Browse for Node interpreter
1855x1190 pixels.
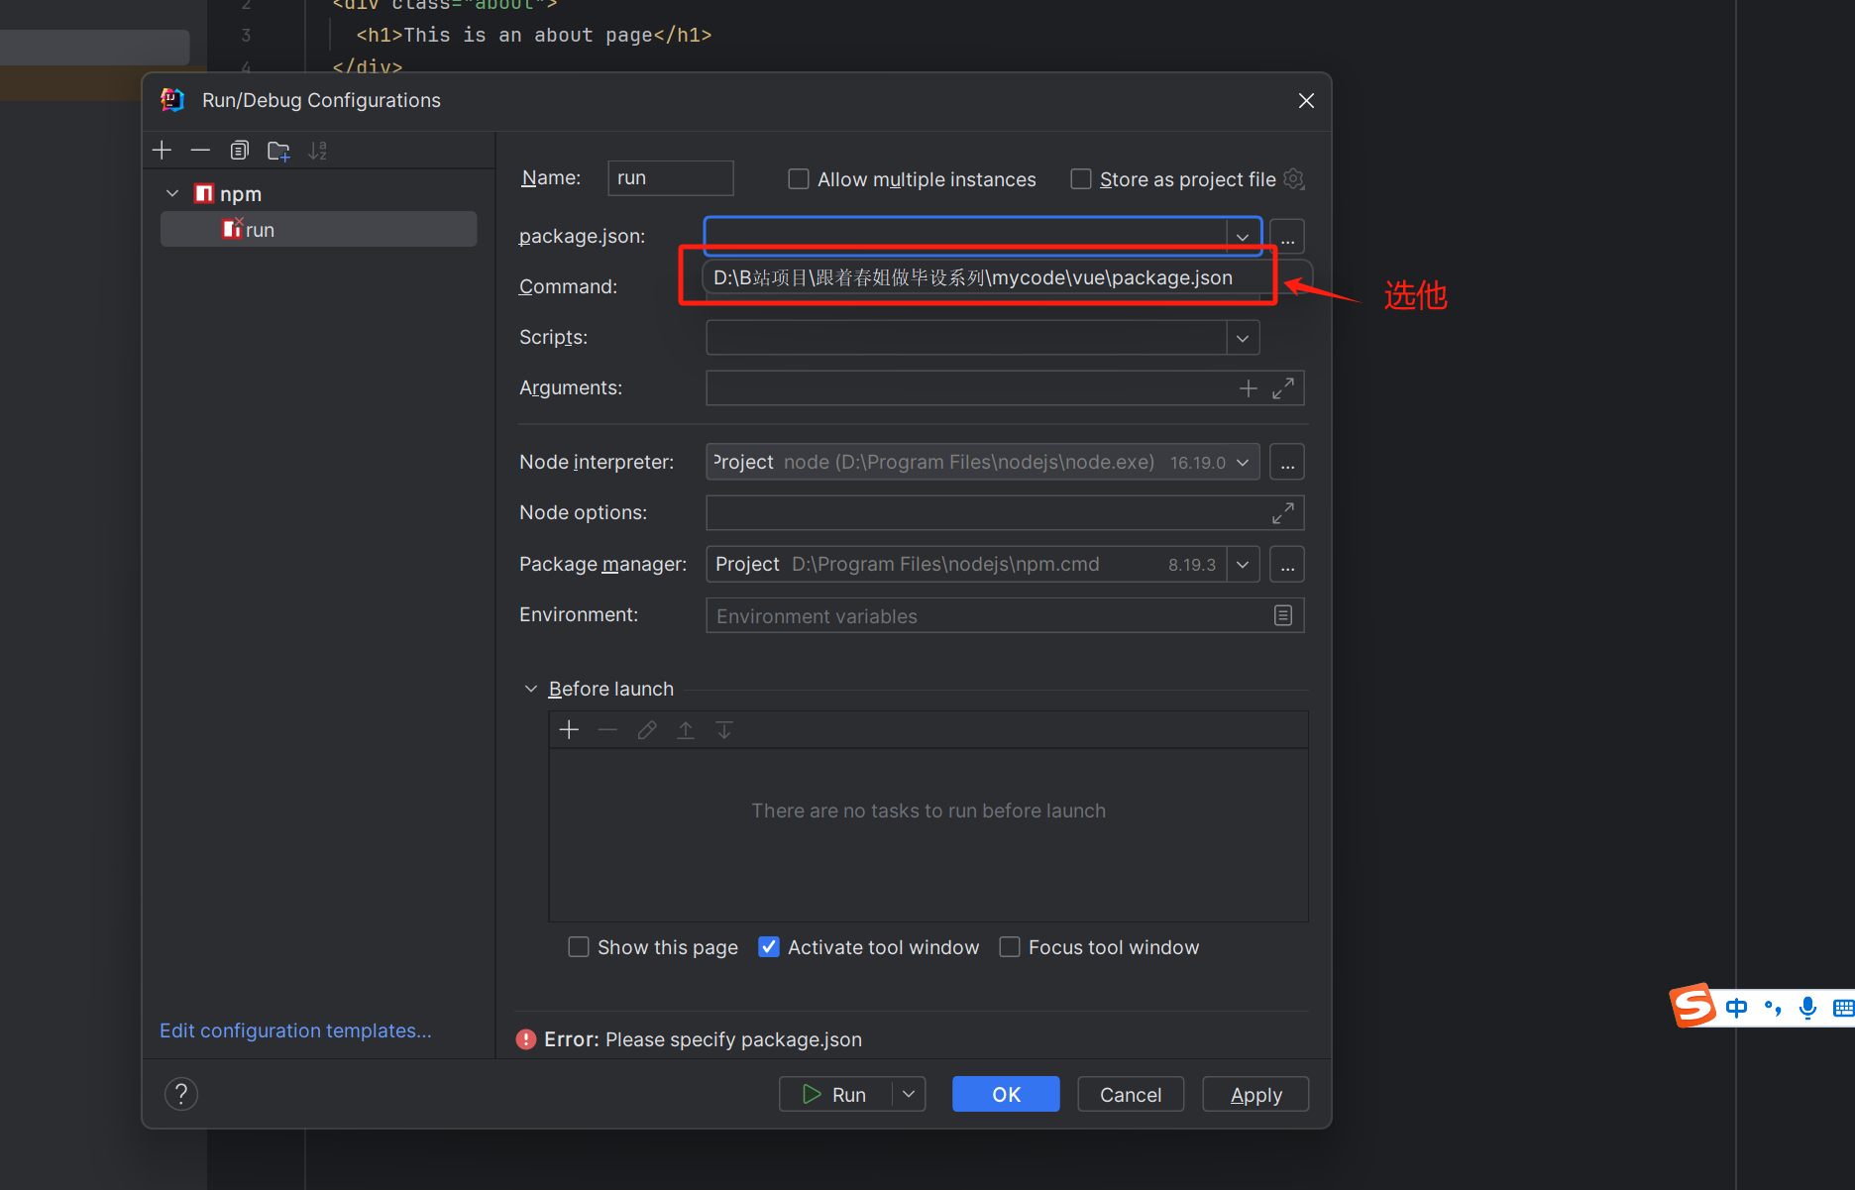(x=1287, y=463)
